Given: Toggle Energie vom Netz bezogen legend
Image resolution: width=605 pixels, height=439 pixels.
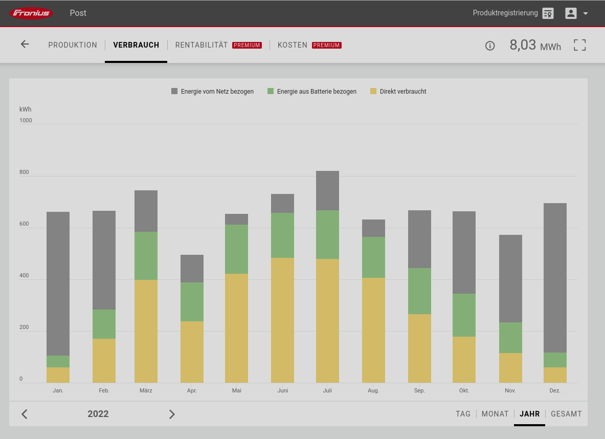Looking at the screenshot, I should (x=212, y=92).
